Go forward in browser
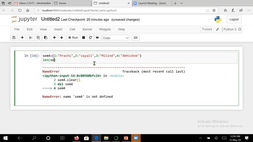The width and height of the screenshot is (253, 142). [12, 11]
